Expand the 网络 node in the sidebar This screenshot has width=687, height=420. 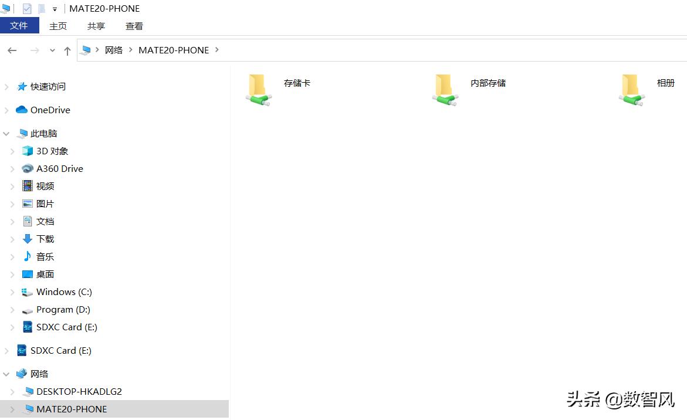point(6,374)
